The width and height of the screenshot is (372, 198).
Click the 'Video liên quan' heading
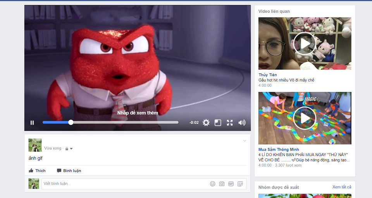click(274, 11)
